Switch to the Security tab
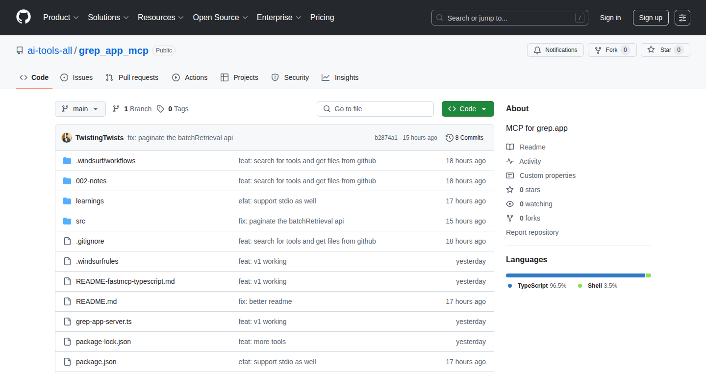This screenshot has height=373, width=706. (290, 77)
